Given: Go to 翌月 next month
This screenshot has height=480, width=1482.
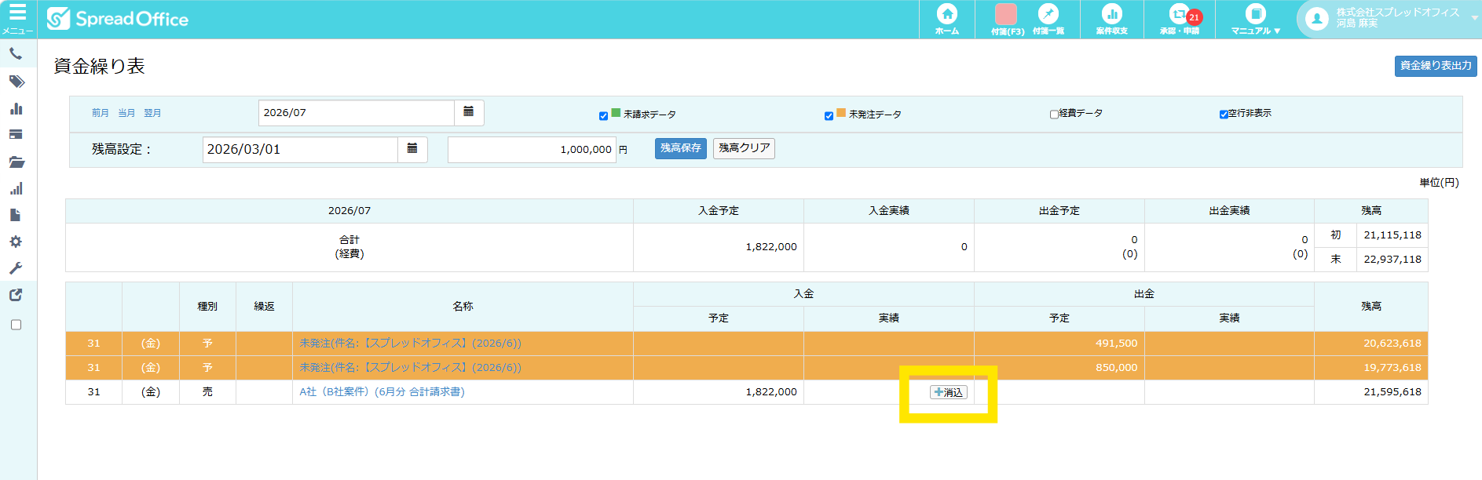Looking at the screenshot, I should pyautogui.click(x=152, y=113).
